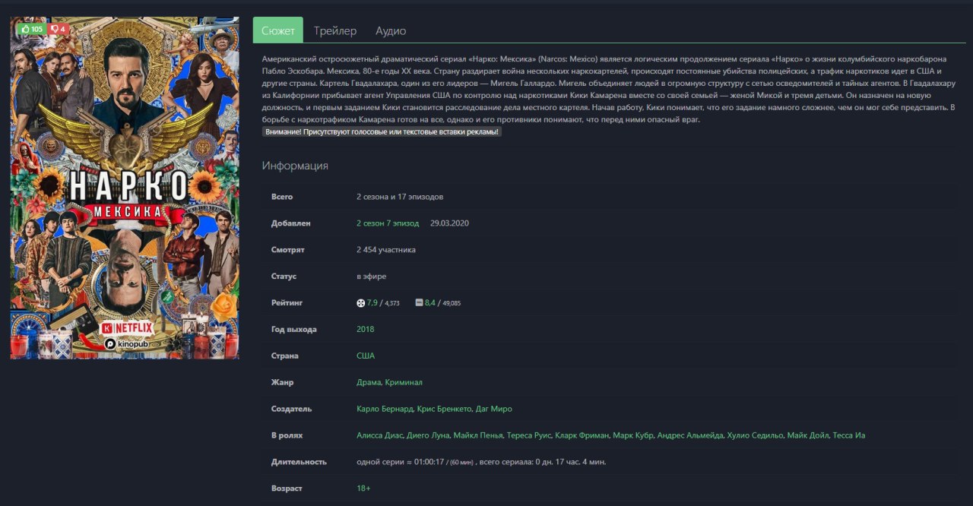Open actor Тереса Руис
The image size is (973, 506).
pyautogui.click(x=528, y=435)
